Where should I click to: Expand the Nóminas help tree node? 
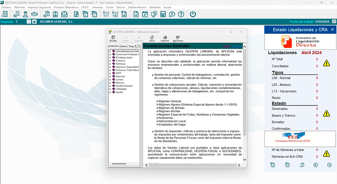[110, 64]
